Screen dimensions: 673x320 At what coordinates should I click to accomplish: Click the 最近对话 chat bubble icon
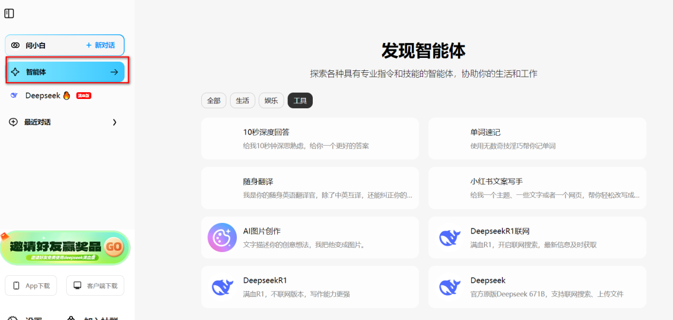pos(13,122)
